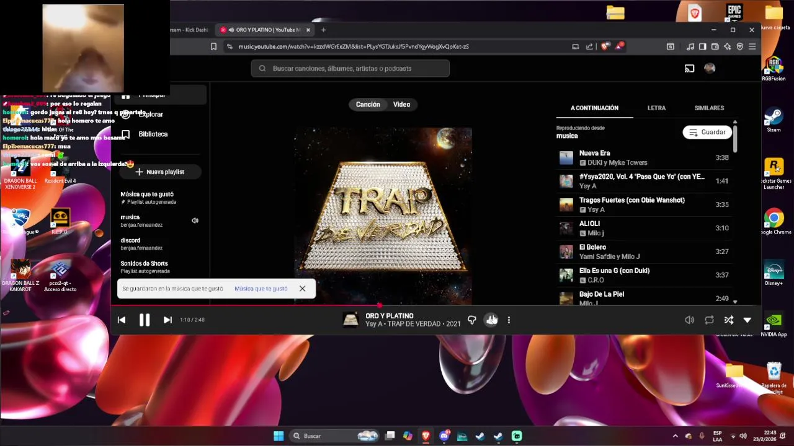
Task: Show hidden system tray icons
Action: click(676, 436)
